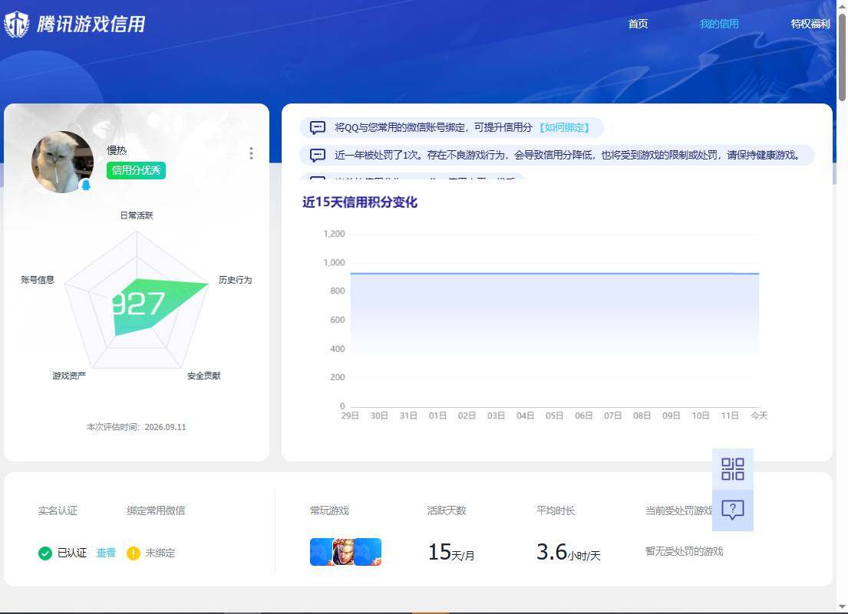Click message icon beside WeChat binding tip
This screenshot has width=848, height=614.
318,128
